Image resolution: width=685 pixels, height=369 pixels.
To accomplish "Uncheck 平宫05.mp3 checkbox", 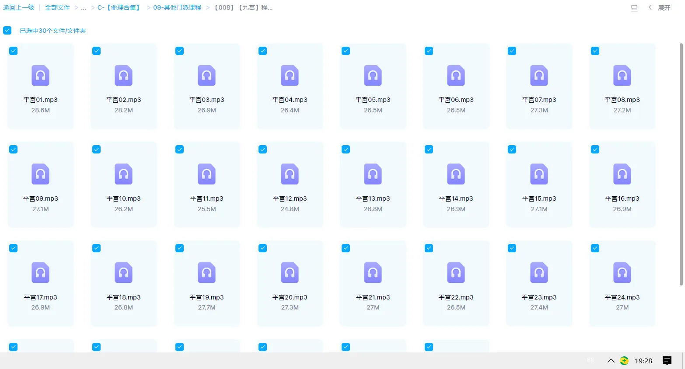I will [346, 51].
